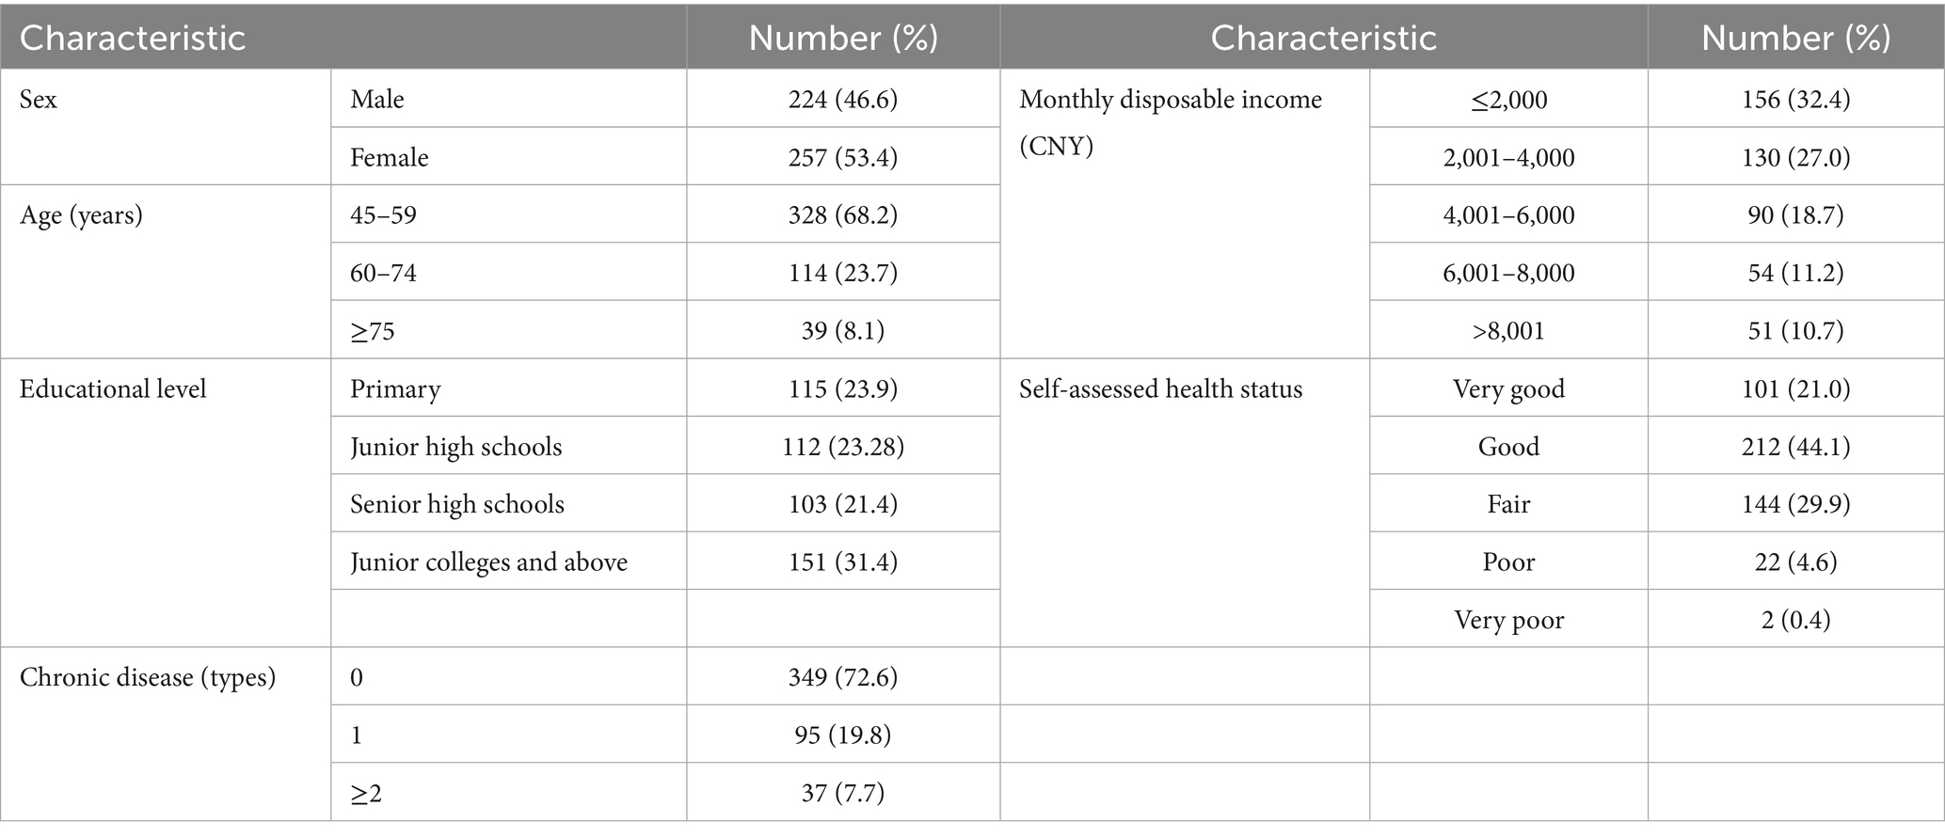Click the Educational level label
1945x838 pixels.
coord(113,389)
